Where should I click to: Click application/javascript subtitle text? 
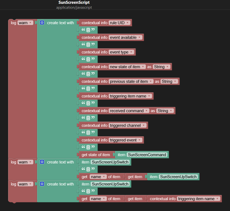tap(74, 7)
